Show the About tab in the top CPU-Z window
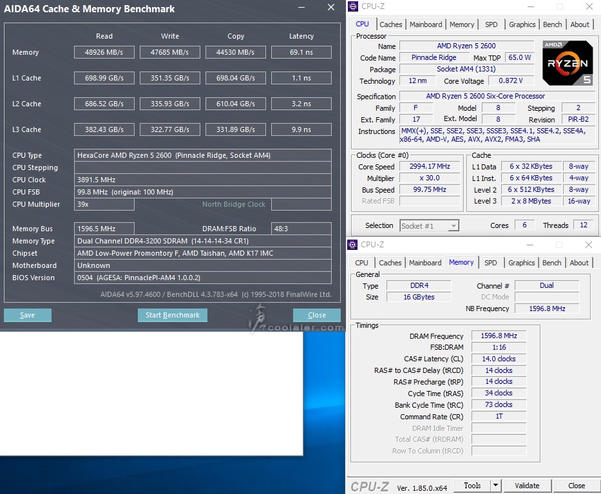The width and height of the screenshot is (601, 494). [x=580, y=24]
